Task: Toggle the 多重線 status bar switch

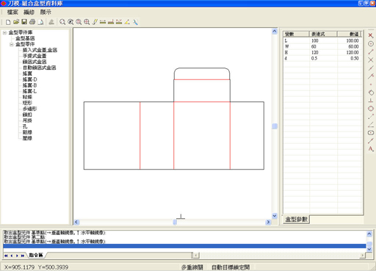Action: [x=192, y=267]
